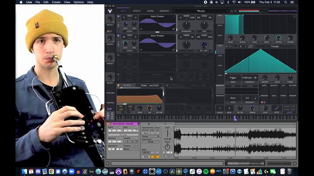Open the Options menu
314x176 pixels.
pos(78,2)
